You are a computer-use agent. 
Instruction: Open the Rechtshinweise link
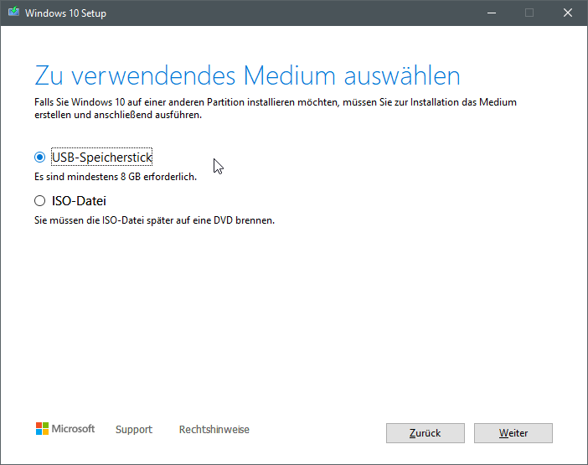click(x=214, y=430)
